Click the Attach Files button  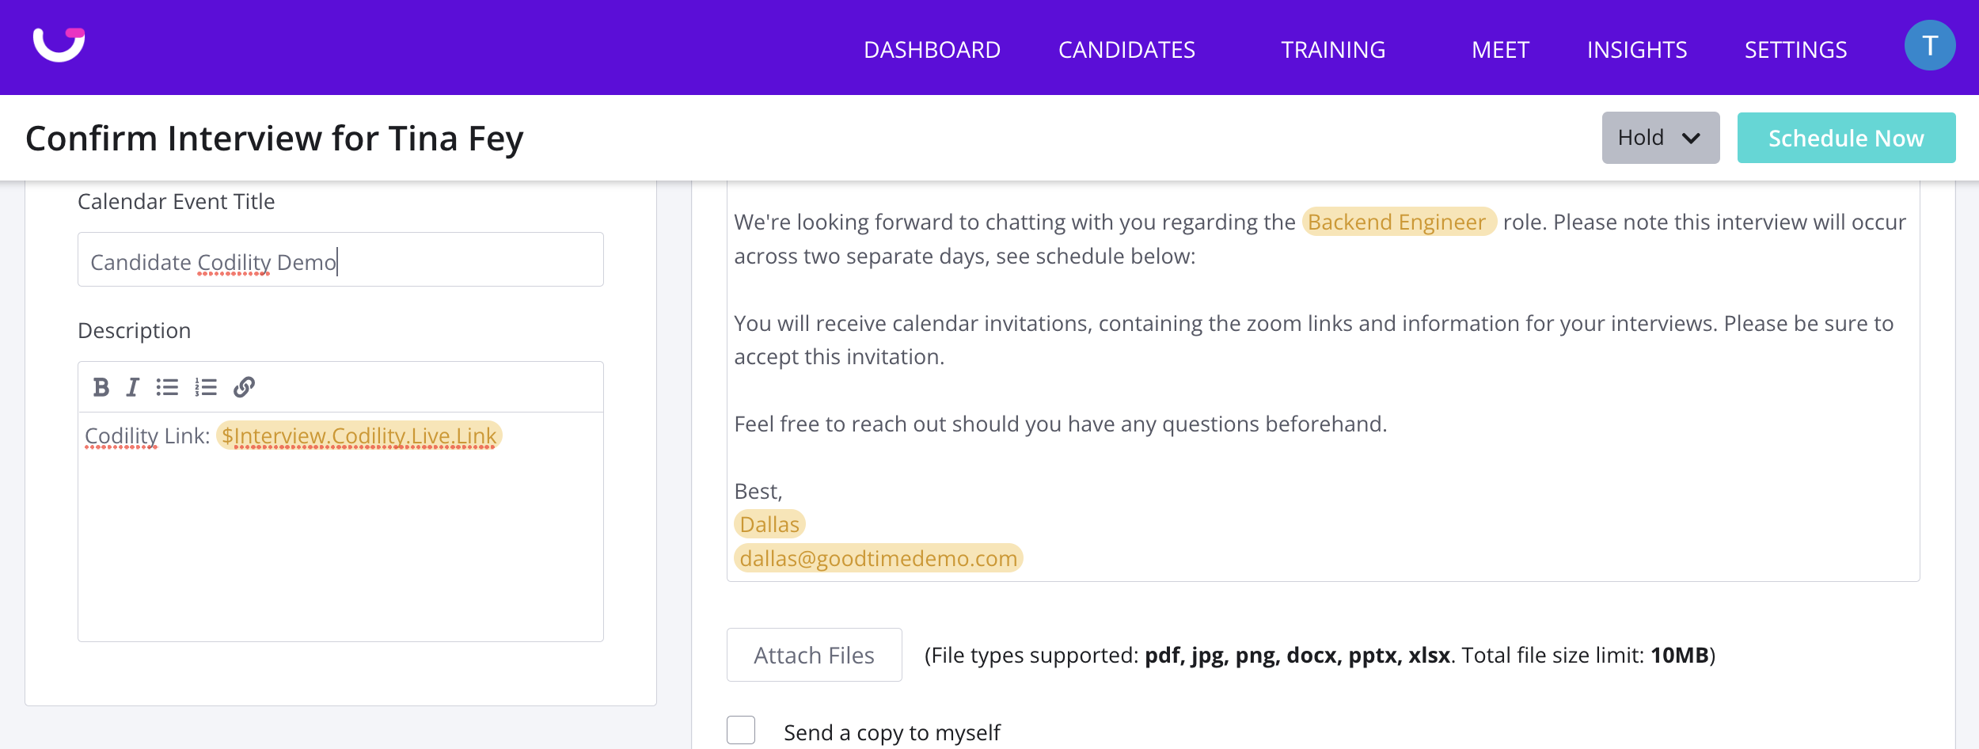point(814,655)
